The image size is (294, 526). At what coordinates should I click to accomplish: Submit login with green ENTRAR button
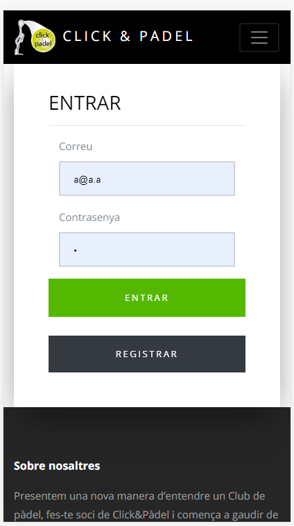click(147, 297)
